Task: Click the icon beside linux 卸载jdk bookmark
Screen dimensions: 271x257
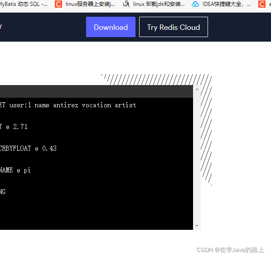Action: (x=126, y=4)
